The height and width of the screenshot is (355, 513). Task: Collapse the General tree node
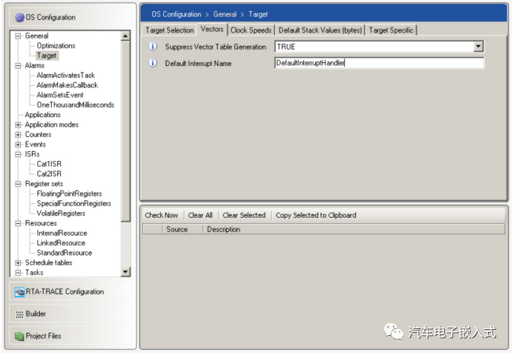click(x=19, y=36)
